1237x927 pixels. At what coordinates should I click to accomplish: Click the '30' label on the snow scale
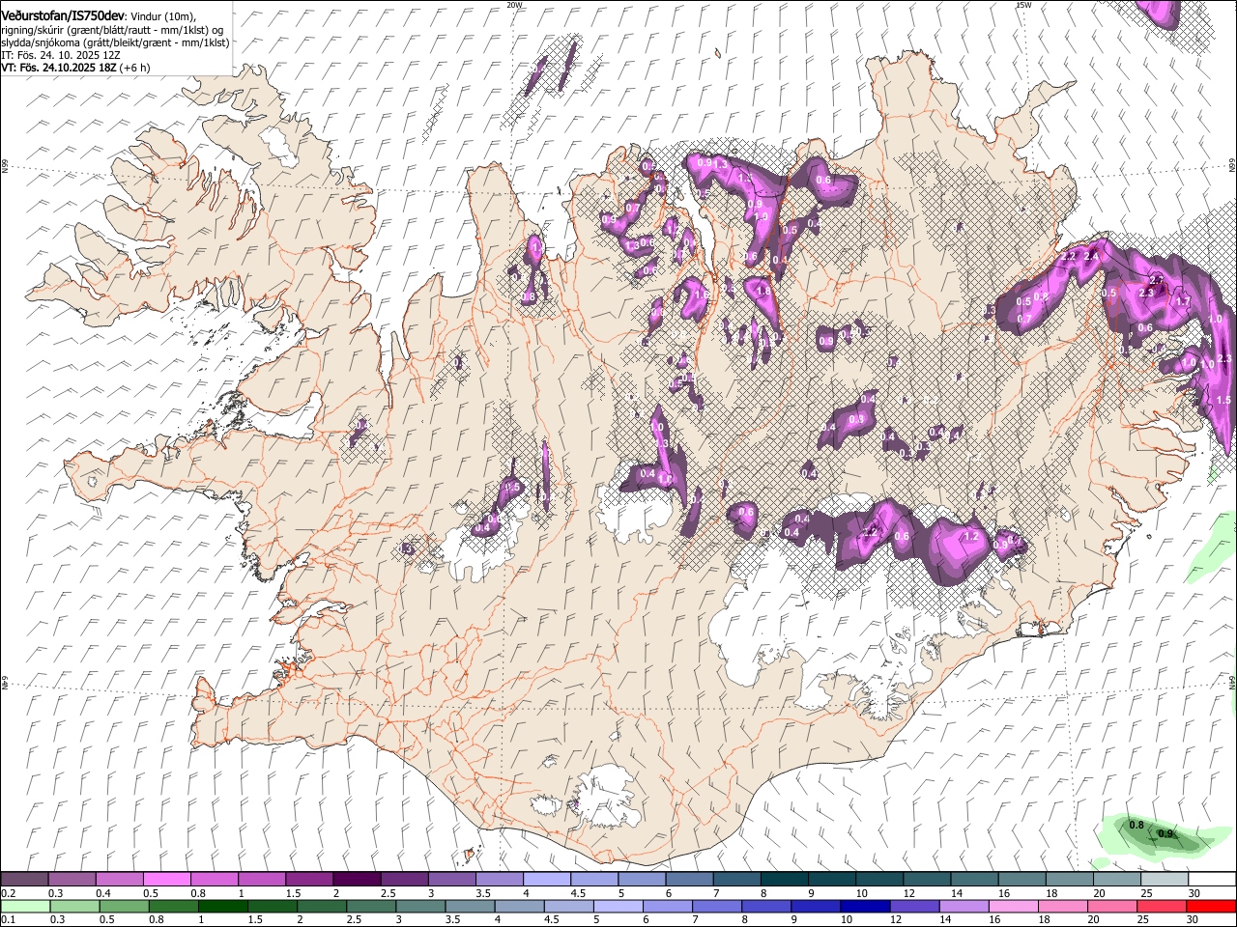click(1194, 893)
